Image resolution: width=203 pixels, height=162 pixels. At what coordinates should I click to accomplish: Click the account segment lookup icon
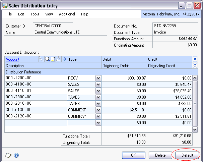point(42,59)
